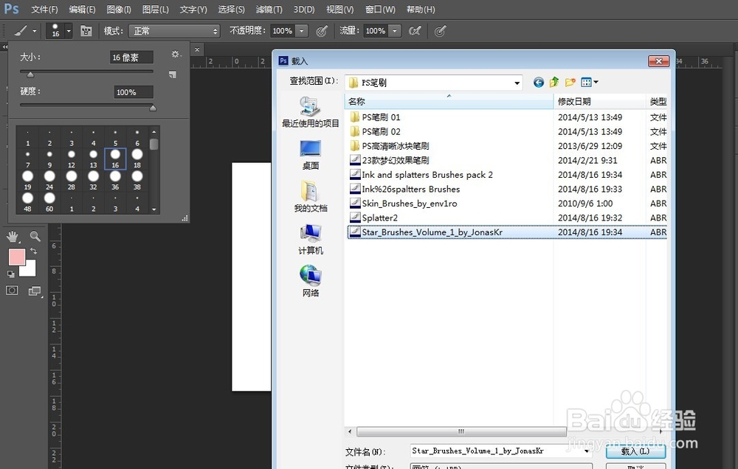
Task: Open the 滤镜(T) menu
Action: click(x=269, y=10)
